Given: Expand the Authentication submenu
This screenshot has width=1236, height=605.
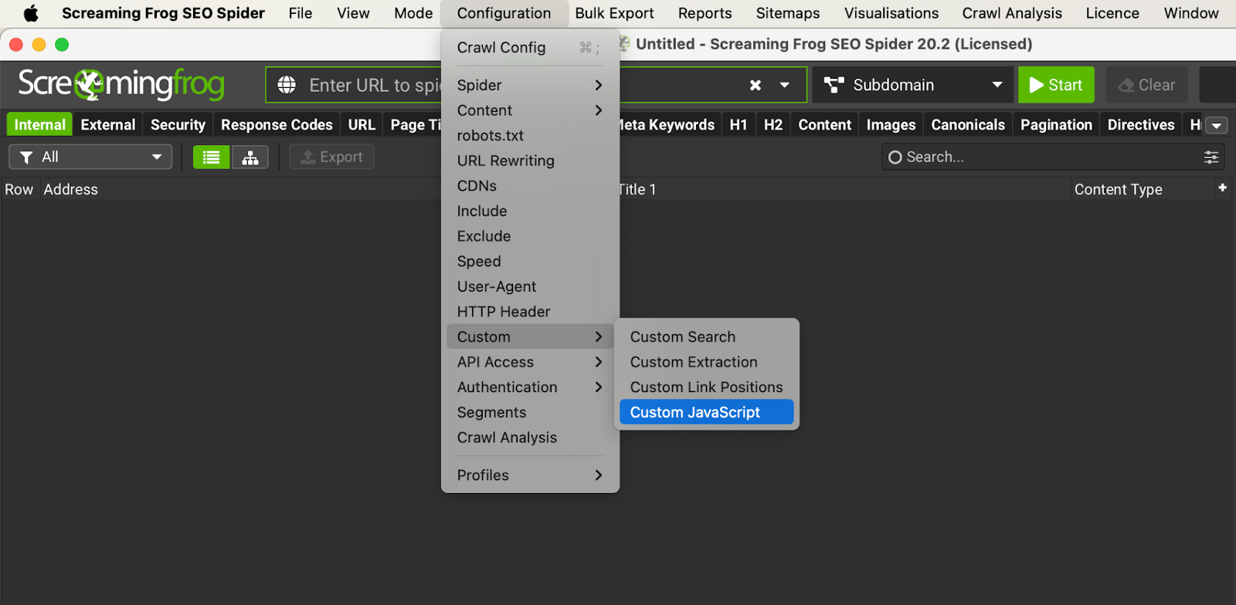Looking at the screenshot, I should (530, 387).
